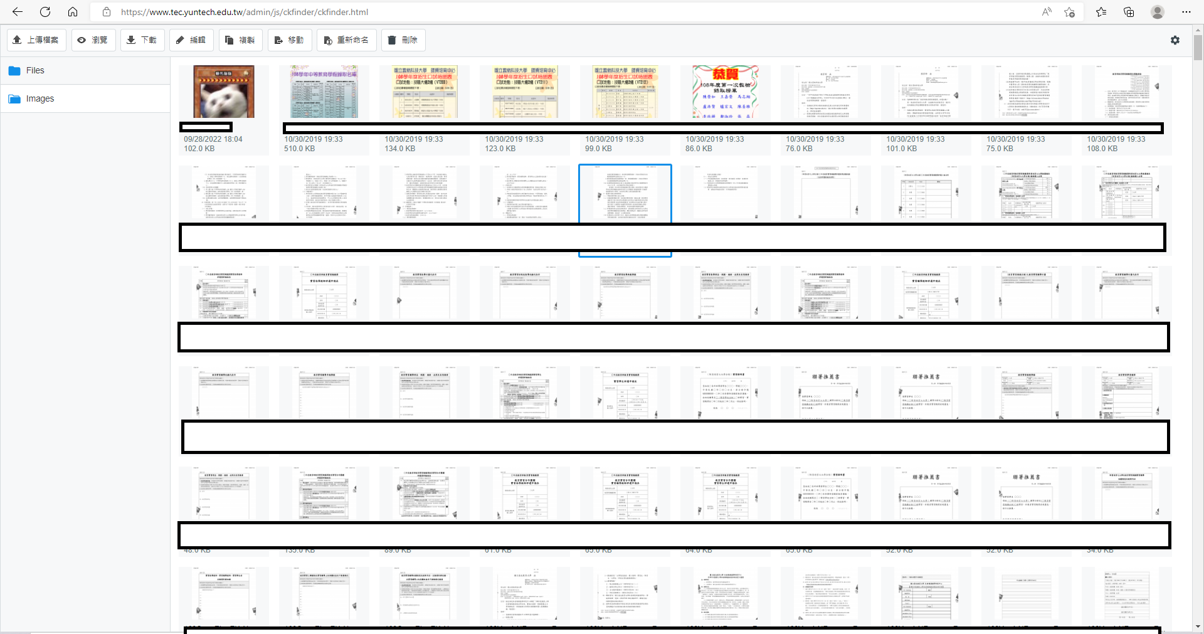Select the 76.0 KB file thumbnail

pyautogui.click(x=826, y=92)
